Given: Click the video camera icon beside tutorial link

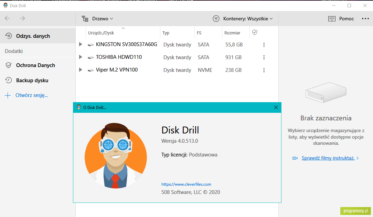Looking at the screenshot, I should 295,158.
